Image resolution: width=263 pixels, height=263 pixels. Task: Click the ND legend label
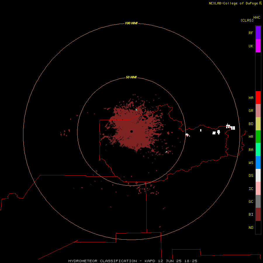click(251, 228)
